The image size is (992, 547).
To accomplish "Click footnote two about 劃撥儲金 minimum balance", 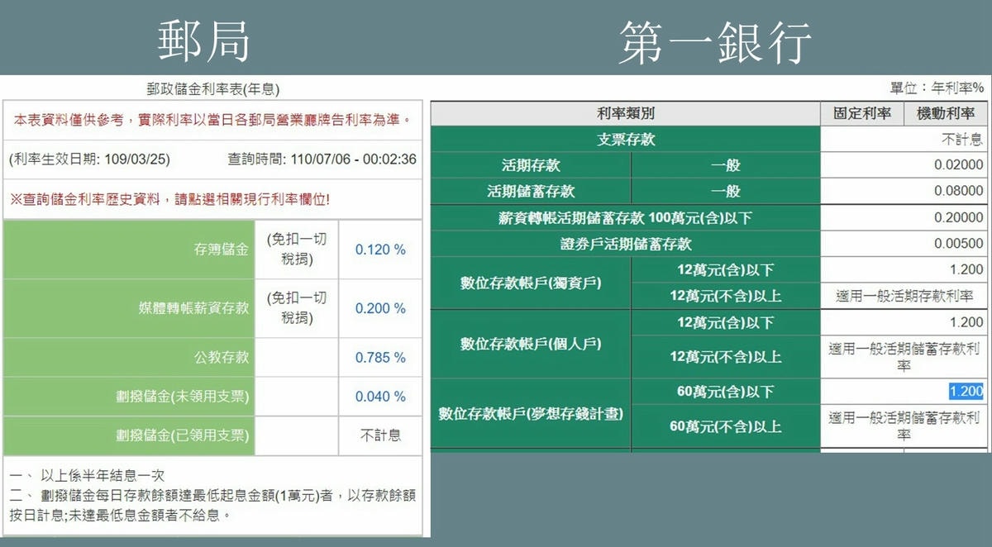I will tap(212, 505).
